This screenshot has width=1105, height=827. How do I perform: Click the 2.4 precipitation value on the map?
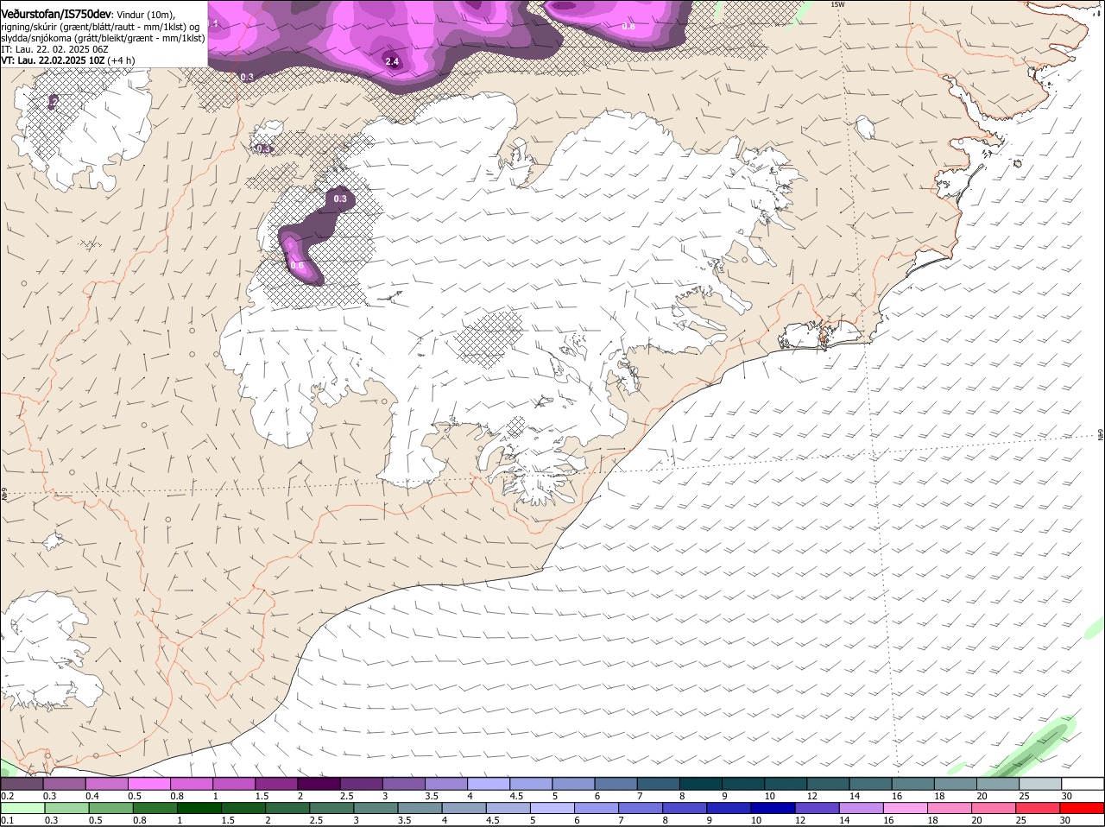(x=392, y=61)
